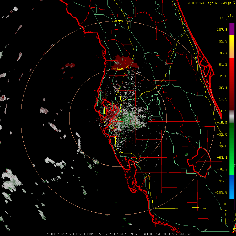Image resolution: width=236 pixels, height=236 pixels.
Task: Select the -109.8 value on velocity scale
Action: (x=221, y=192)
